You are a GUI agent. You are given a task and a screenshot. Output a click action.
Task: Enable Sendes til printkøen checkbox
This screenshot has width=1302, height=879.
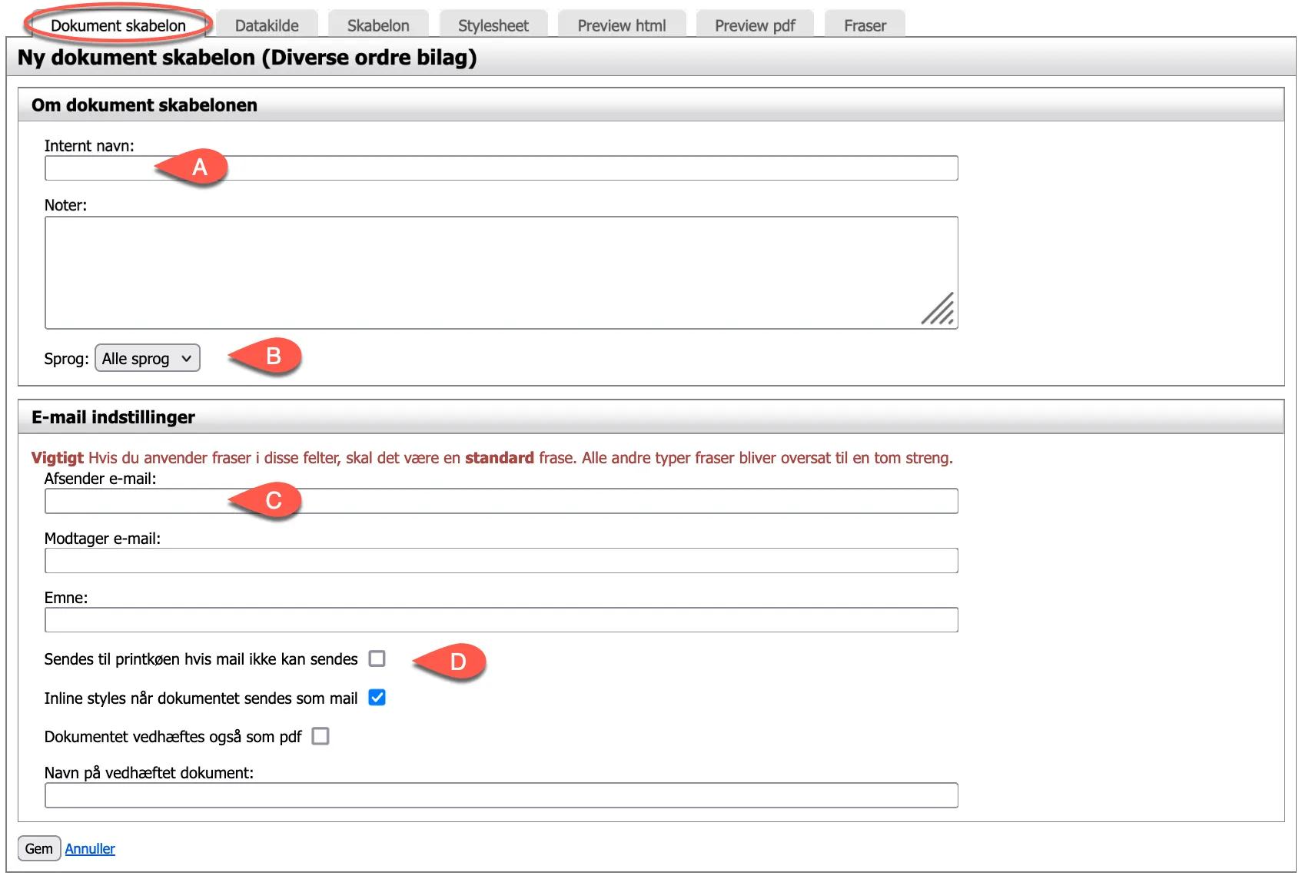pyautogui.click(x=377, y=659)
